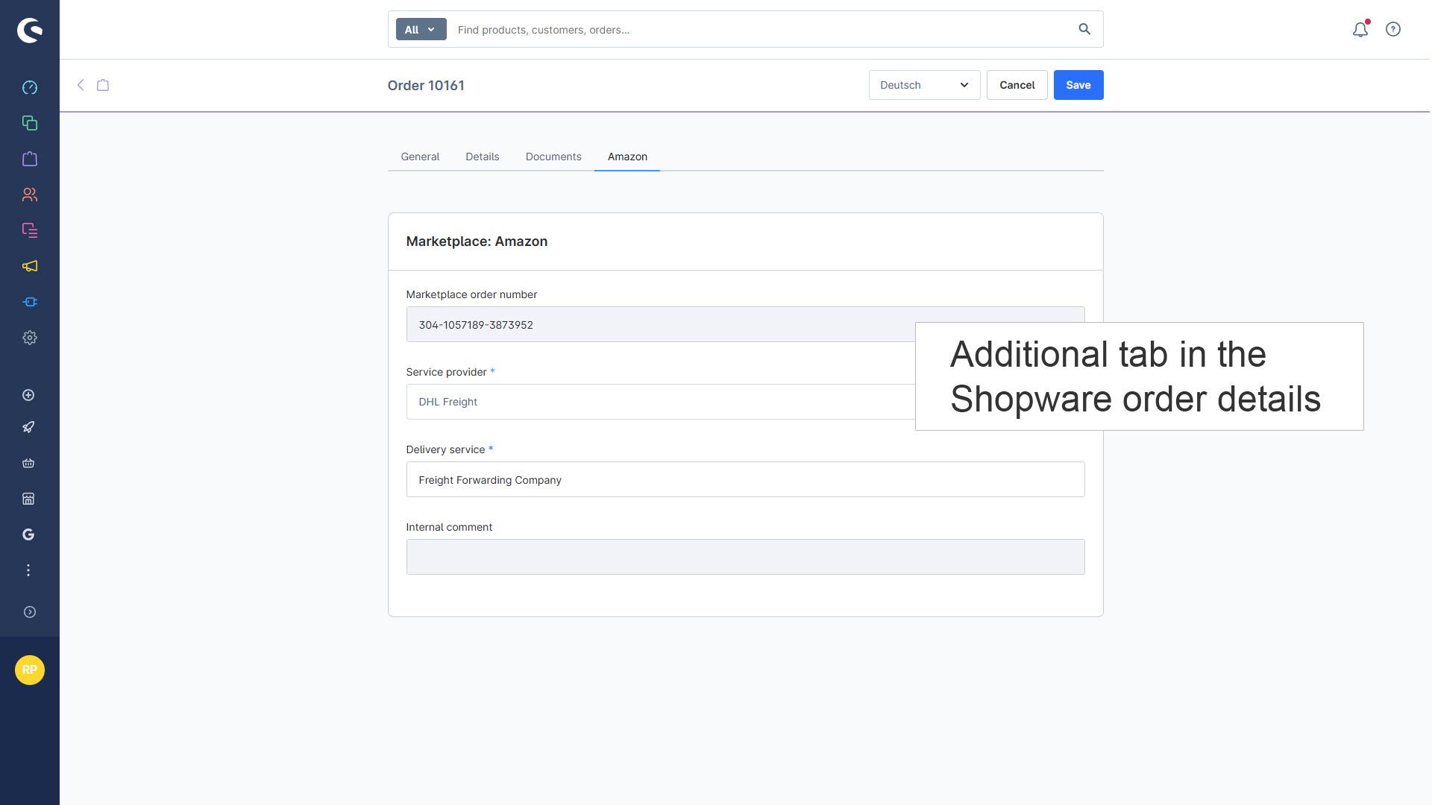Click the rocket sidebar icon
The height and width of the screenshot is (805, 1432).
point(28,427)
